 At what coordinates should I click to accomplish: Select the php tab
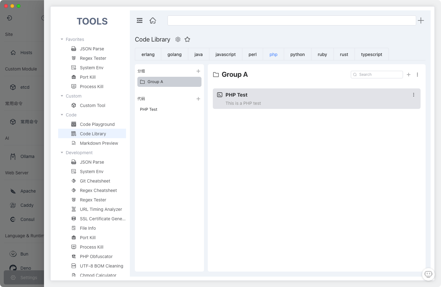(273, 54)
